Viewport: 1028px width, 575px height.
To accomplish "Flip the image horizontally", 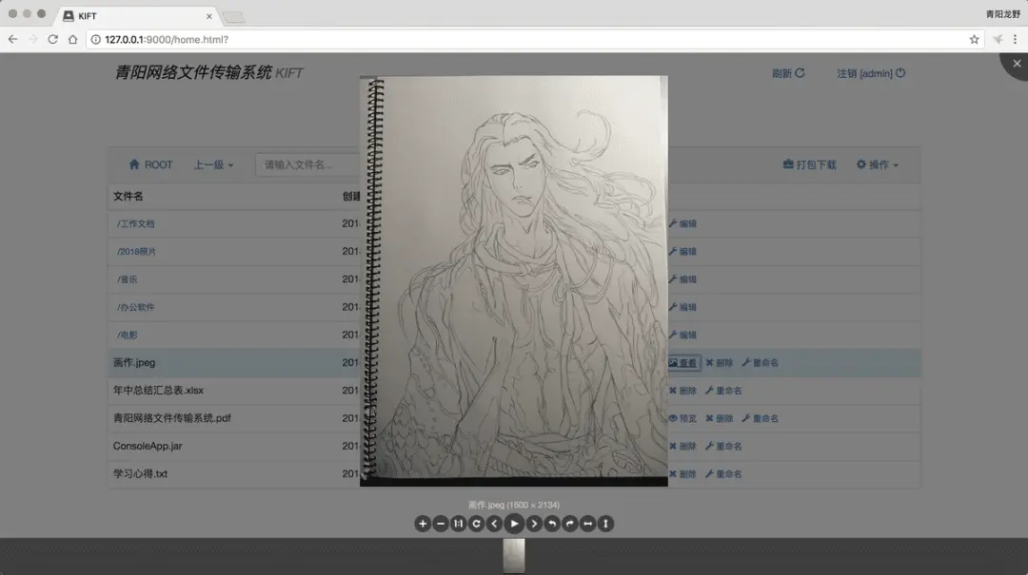I will (x=588, y=524).
